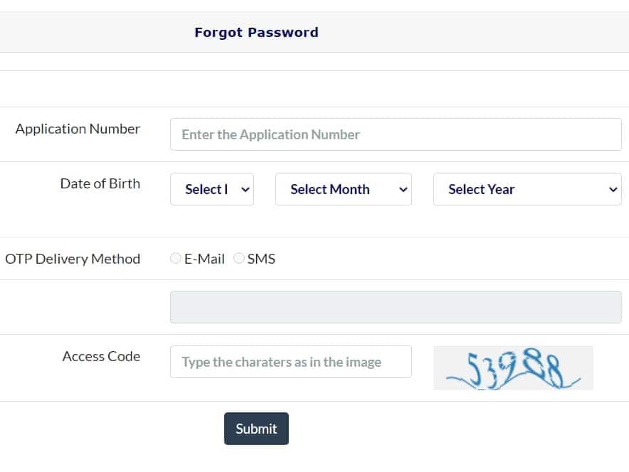The width and height of the screenshot is (629, 472).
Task: Click the chevron arrow of the Month dropdown
Action: (x=403, y=189)
